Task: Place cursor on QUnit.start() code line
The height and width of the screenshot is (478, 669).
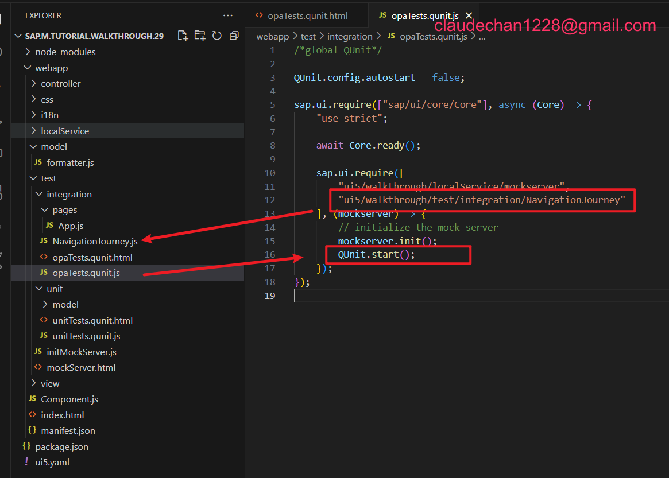Action: (376, 254)
